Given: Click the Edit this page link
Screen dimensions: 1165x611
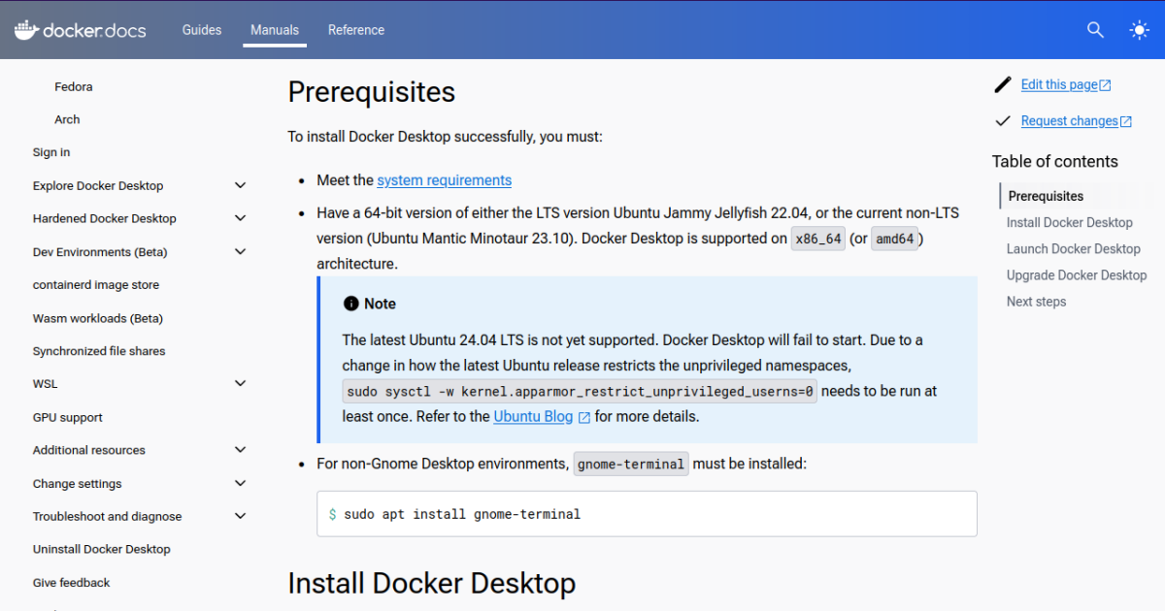Looking at the screenshot, I should pyautogui.click(x=1059, y=85).
